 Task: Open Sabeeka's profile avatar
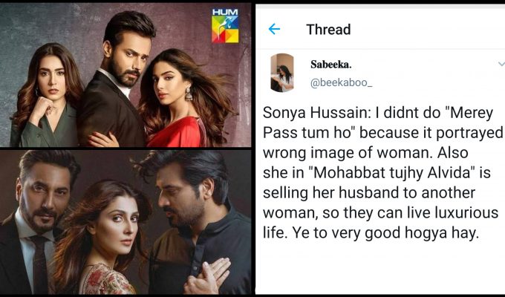point(282,73)
